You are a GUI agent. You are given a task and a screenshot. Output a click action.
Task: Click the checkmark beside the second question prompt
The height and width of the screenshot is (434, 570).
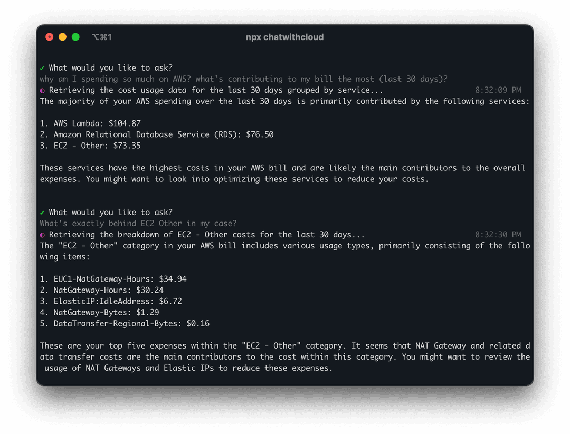pos(42,212)
